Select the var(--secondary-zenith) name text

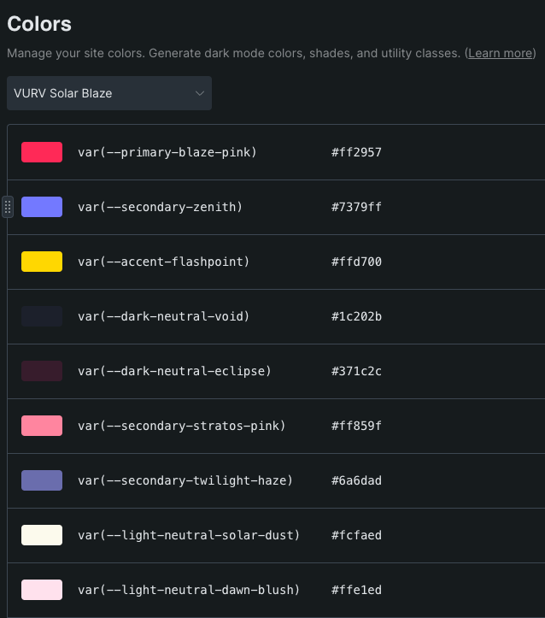[160, 207]
